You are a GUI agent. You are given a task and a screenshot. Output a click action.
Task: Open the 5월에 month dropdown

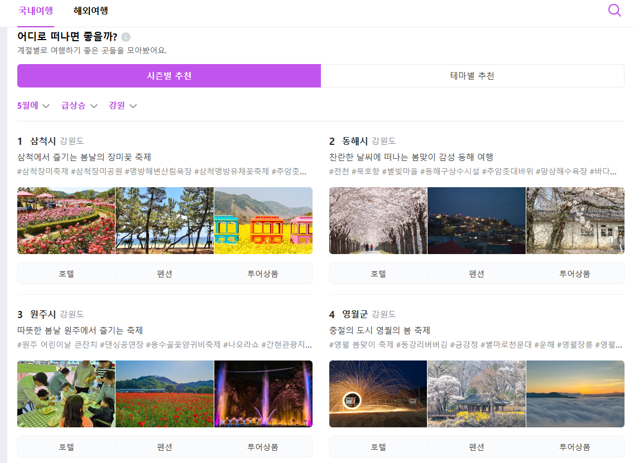(33, 105)
